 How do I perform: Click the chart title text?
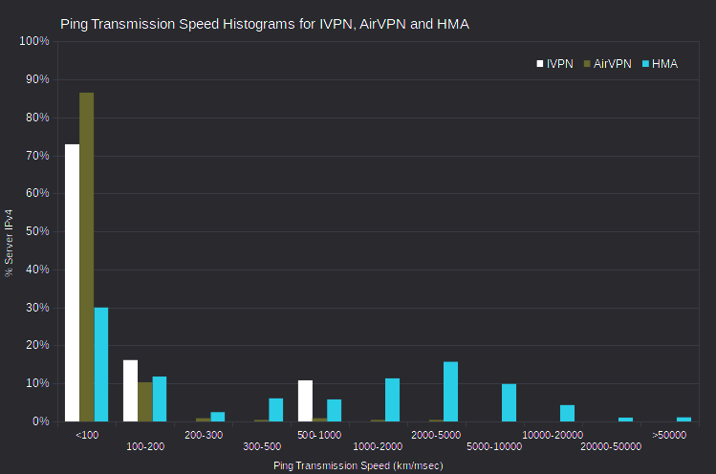[265, 24]
